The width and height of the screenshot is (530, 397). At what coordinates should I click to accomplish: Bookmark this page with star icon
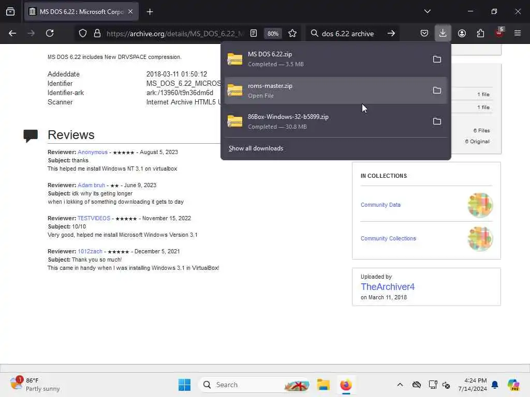pos(292,33)
